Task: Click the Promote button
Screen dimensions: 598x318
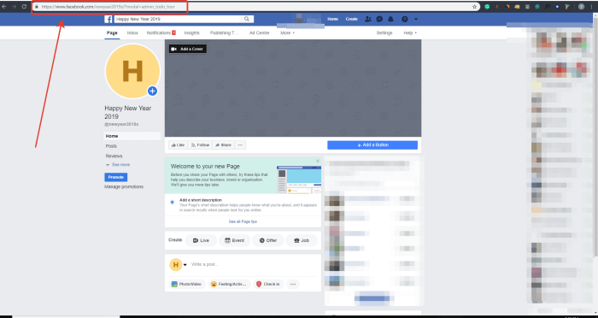Action: click(x=116, y=177)
